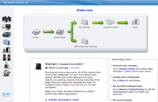Click the CKD LCUs and Volumes icon

[x=85, y=41]
